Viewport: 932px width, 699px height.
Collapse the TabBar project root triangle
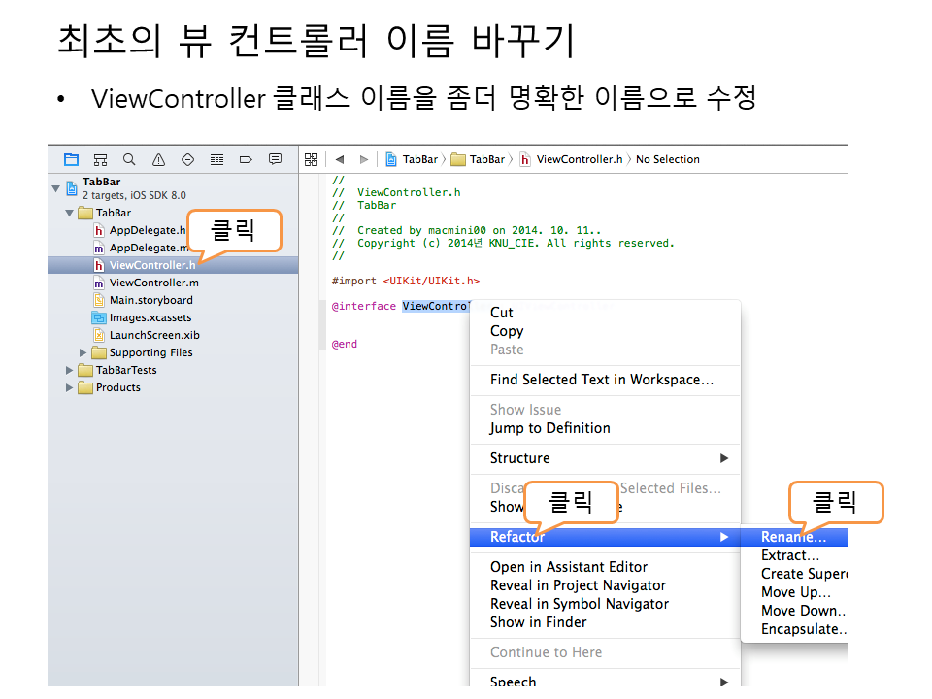[x=56, y=187]
